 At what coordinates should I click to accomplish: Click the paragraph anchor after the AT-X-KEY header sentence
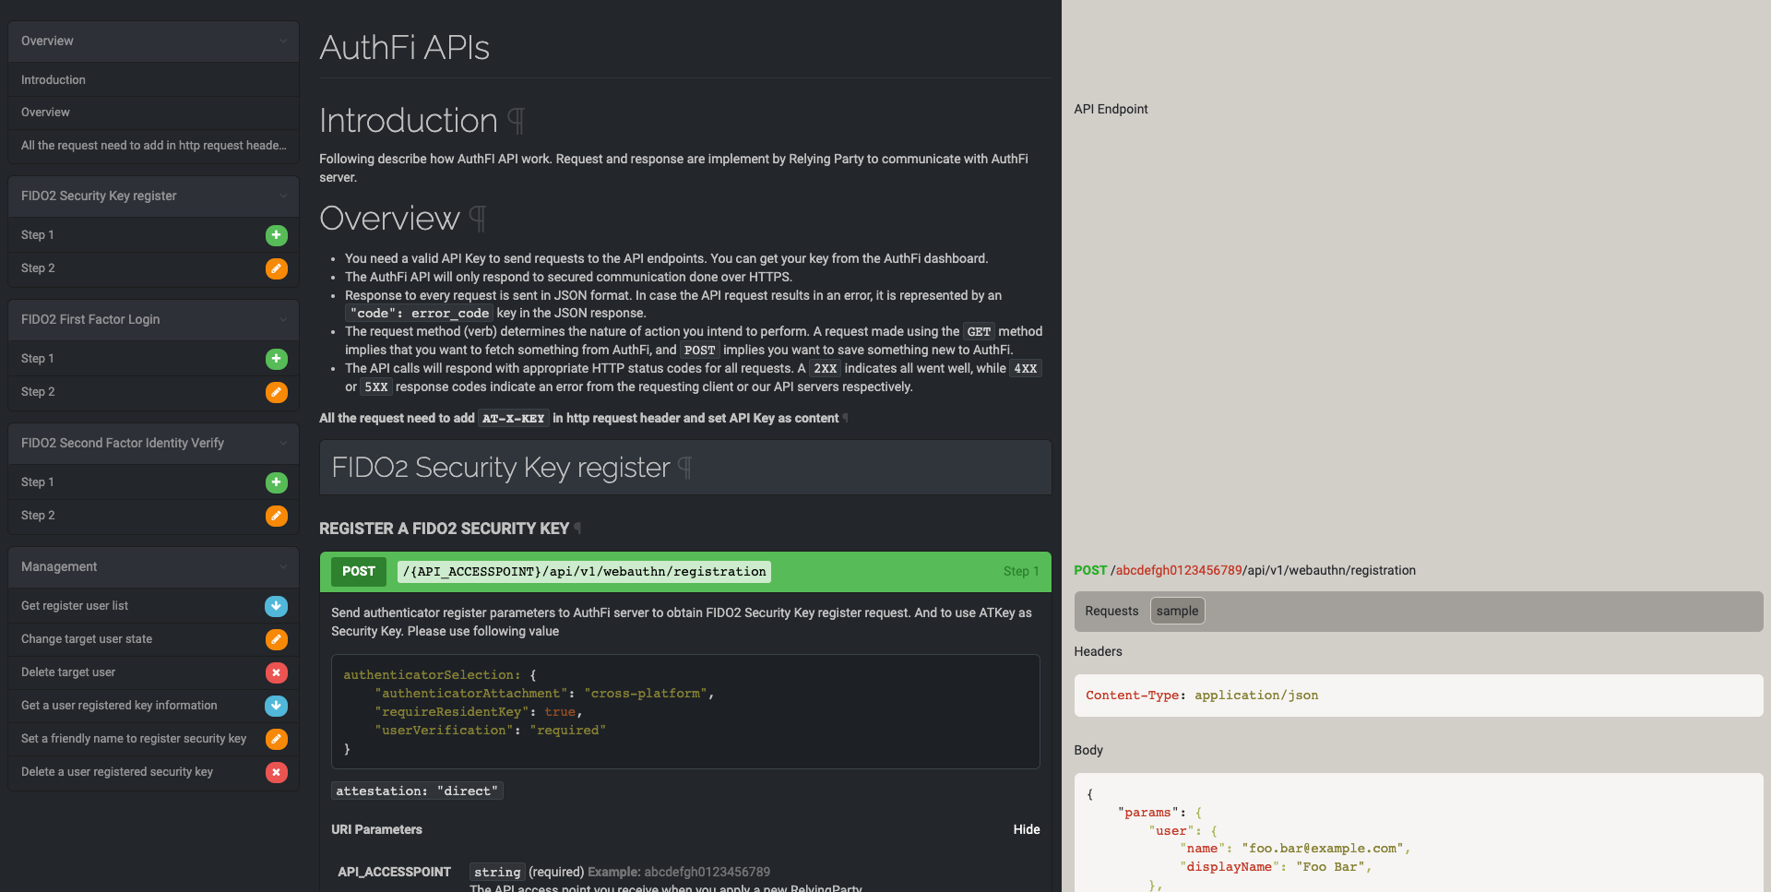pyautogui.click(x=846, y=419)
